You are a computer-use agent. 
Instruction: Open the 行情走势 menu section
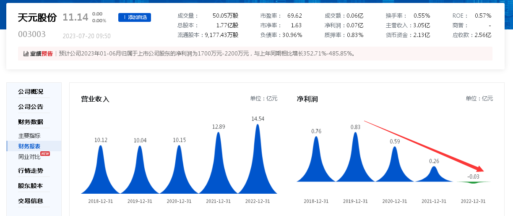(x=31, y=171)
